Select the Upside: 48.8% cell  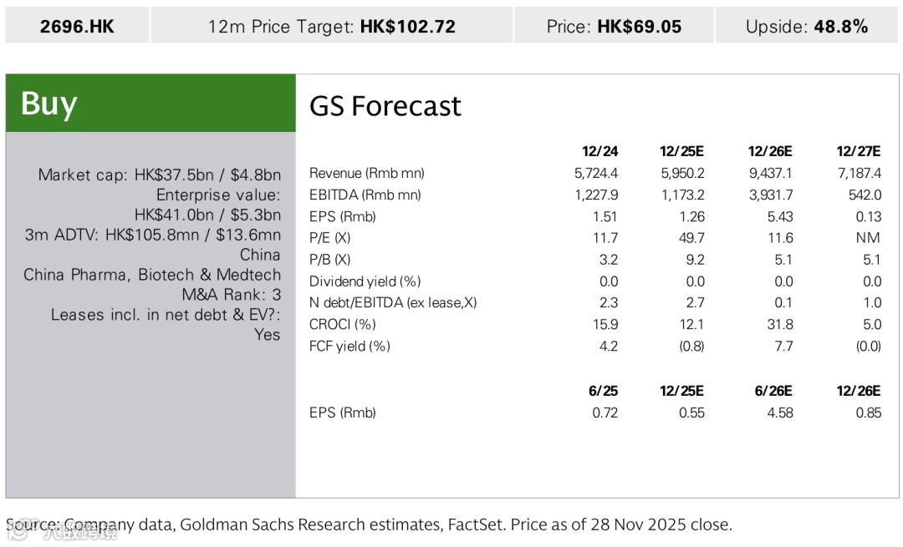(806, 25)
